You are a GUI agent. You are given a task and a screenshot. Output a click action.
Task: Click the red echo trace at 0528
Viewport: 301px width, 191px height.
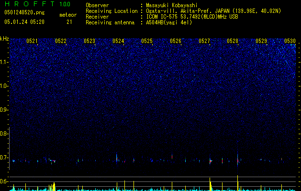(x=238, y=160)
